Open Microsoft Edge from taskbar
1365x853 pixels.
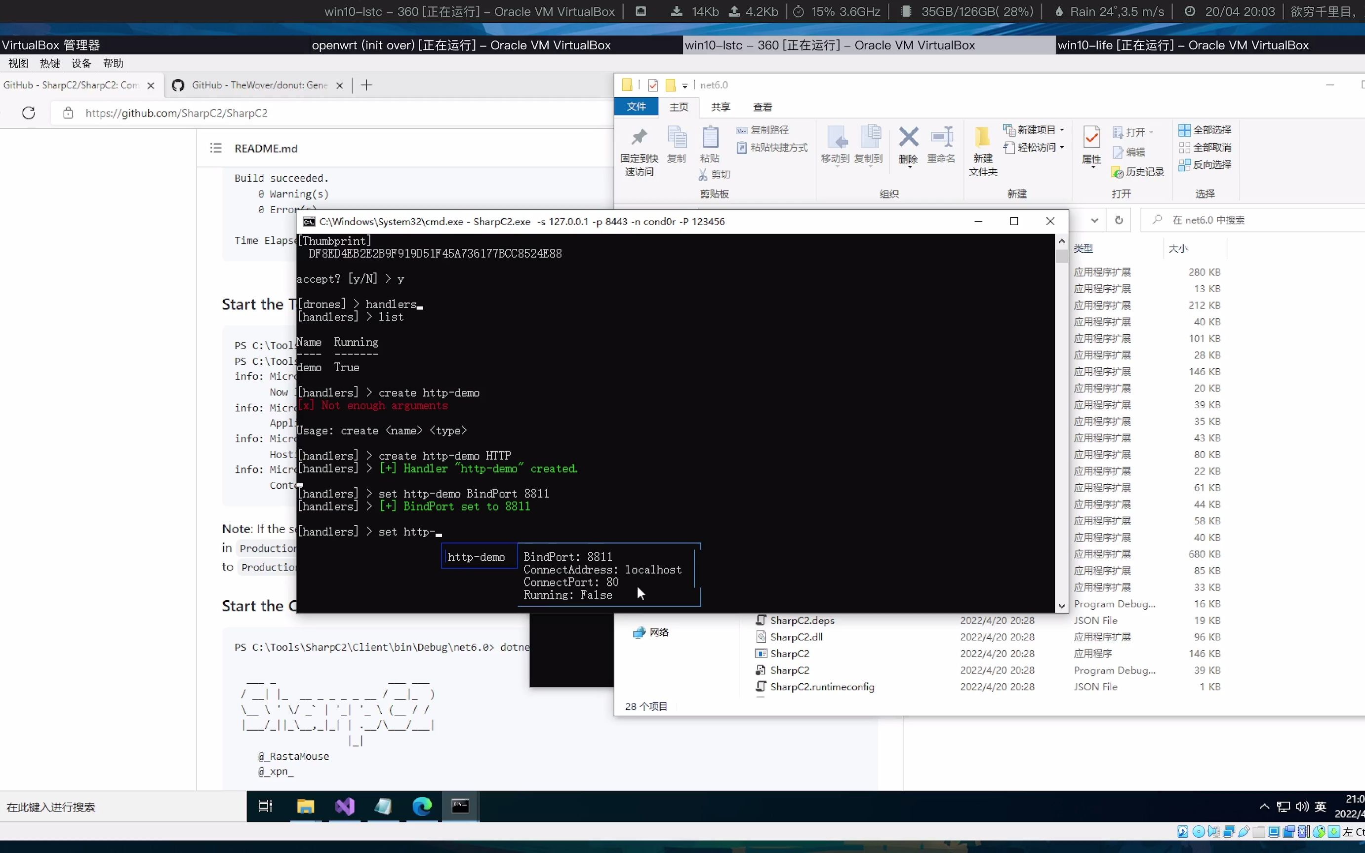[x=422, y=807]
